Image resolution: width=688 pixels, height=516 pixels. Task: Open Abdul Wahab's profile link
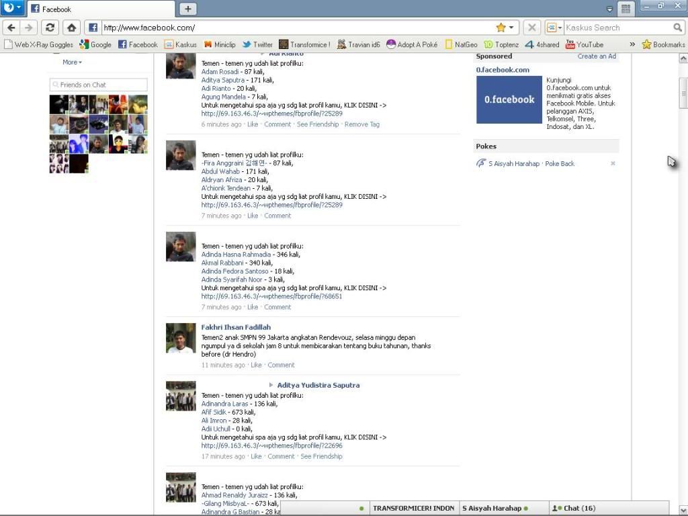coord(220,171)
